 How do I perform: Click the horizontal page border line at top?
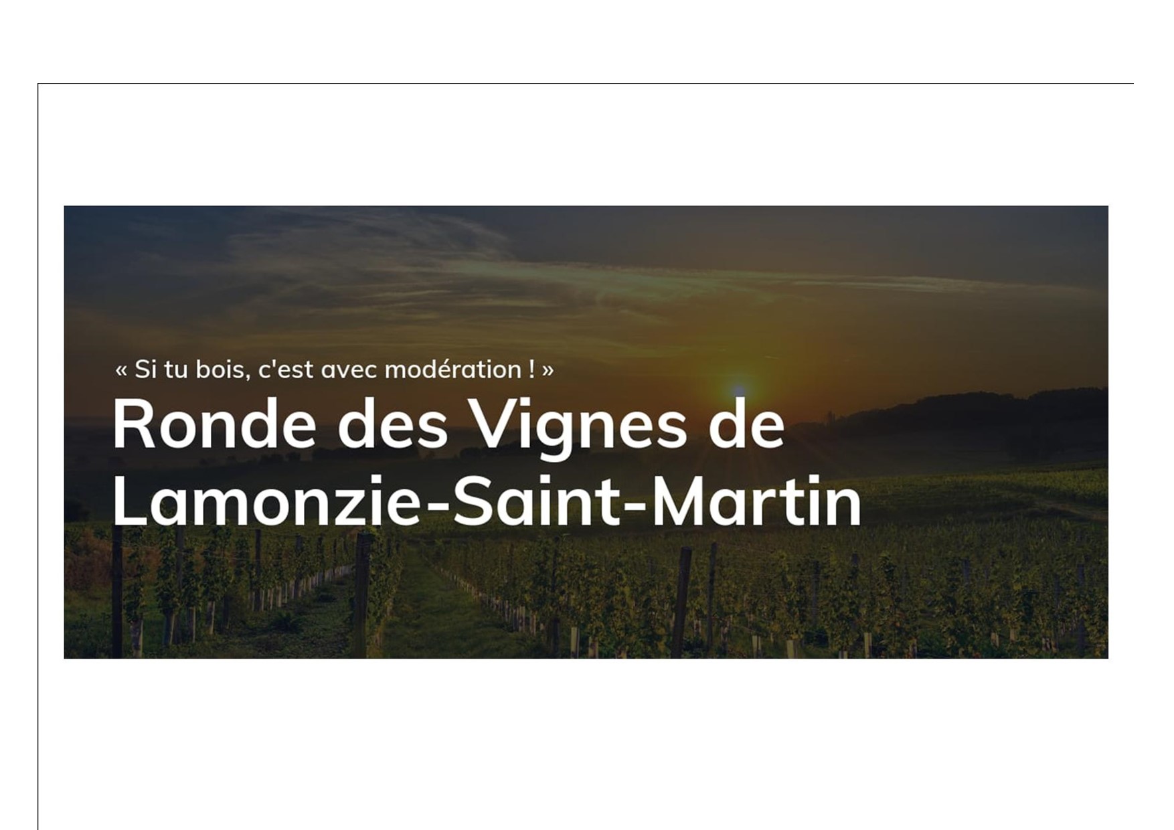click(x=586, y=84)
